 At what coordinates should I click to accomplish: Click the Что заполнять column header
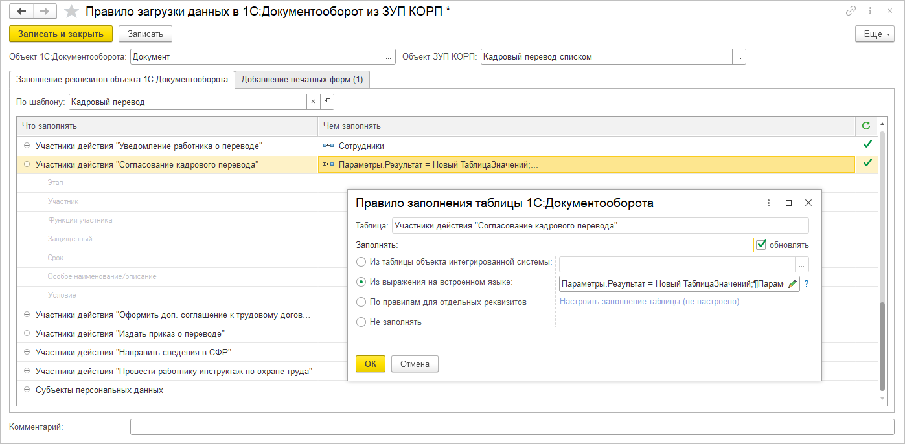click(x=167, y=126)
